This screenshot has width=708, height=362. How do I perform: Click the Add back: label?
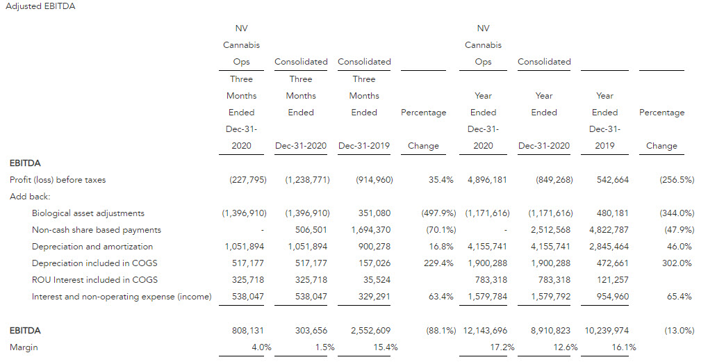(30, 196)
